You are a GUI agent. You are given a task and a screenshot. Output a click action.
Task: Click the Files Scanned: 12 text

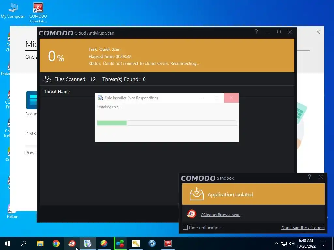75,79
